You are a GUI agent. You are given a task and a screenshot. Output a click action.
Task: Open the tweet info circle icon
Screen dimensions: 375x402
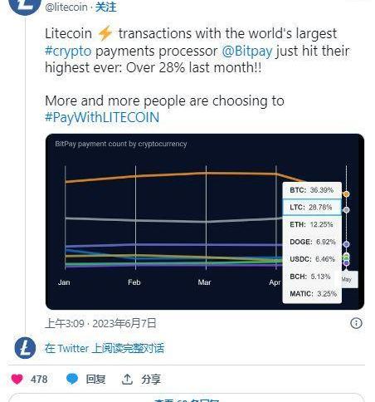click(356, 323)
